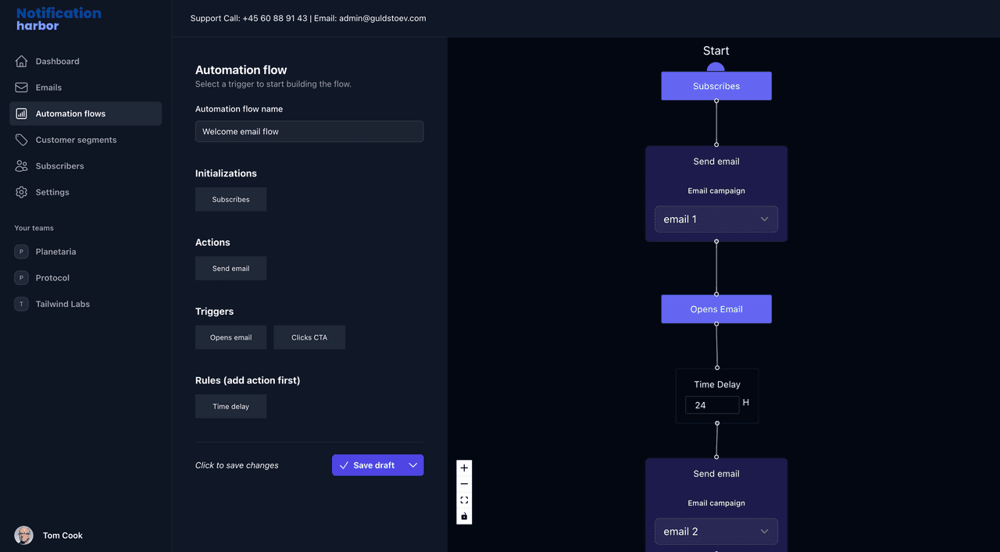1000x552 pixels.
Task: Click the 'Your teams' heading
Action: [x=34, y=228]
